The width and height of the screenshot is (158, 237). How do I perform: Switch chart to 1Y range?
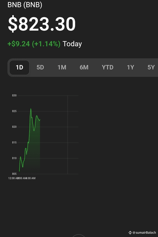pos(131,68)
